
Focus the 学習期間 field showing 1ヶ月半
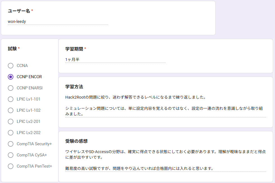coord(115,60)
